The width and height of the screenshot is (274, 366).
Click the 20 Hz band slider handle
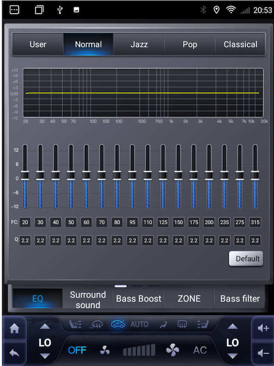pyautogui.click(x=25, y=175)
